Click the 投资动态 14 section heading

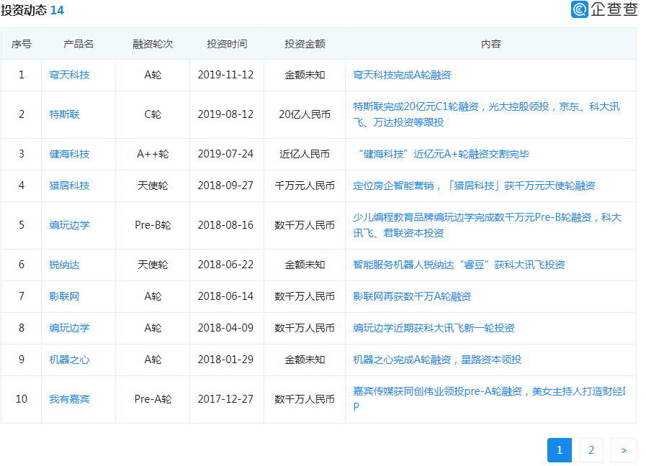32,10
